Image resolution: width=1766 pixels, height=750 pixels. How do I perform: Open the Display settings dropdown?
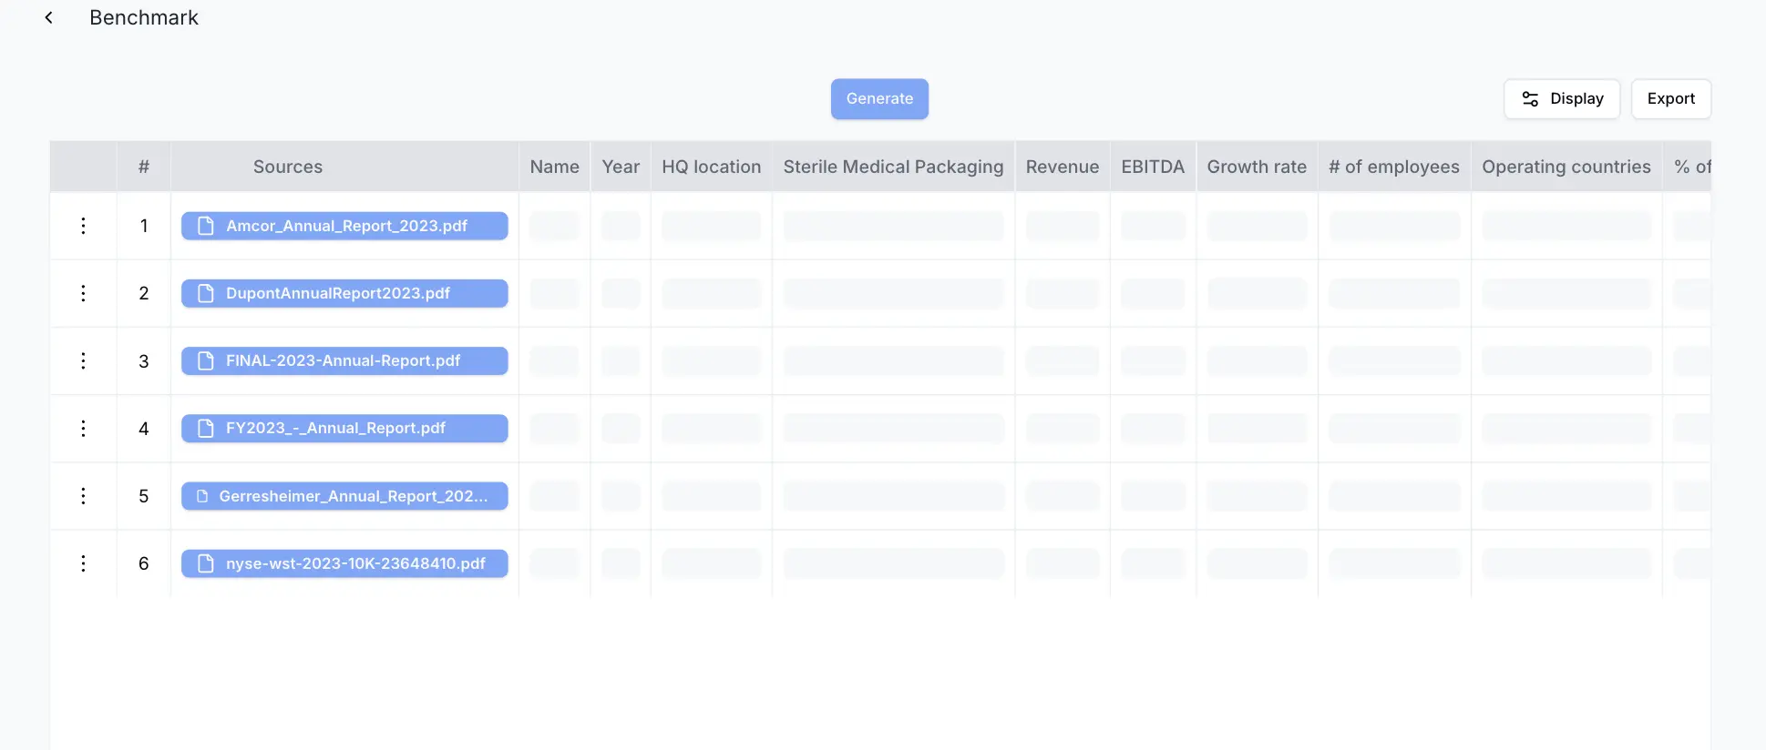click(1561, 98)
